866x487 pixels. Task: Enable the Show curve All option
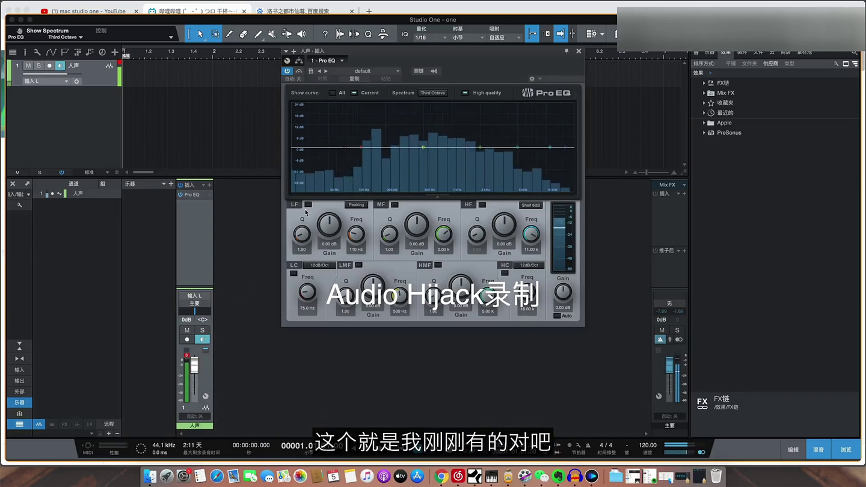333,93
